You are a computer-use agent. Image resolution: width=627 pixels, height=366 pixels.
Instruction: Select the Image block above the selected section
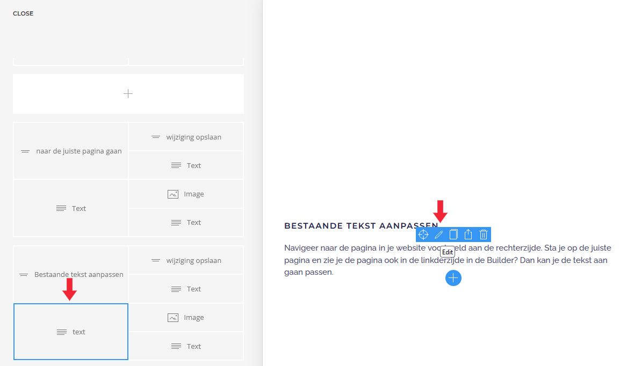[x=186, y=194]
